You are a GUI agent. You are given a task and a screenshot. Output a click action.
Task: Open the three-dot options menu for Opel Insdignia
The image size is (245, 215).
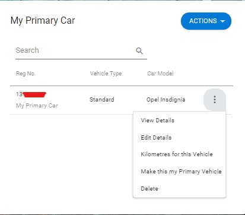coord(215,99)
